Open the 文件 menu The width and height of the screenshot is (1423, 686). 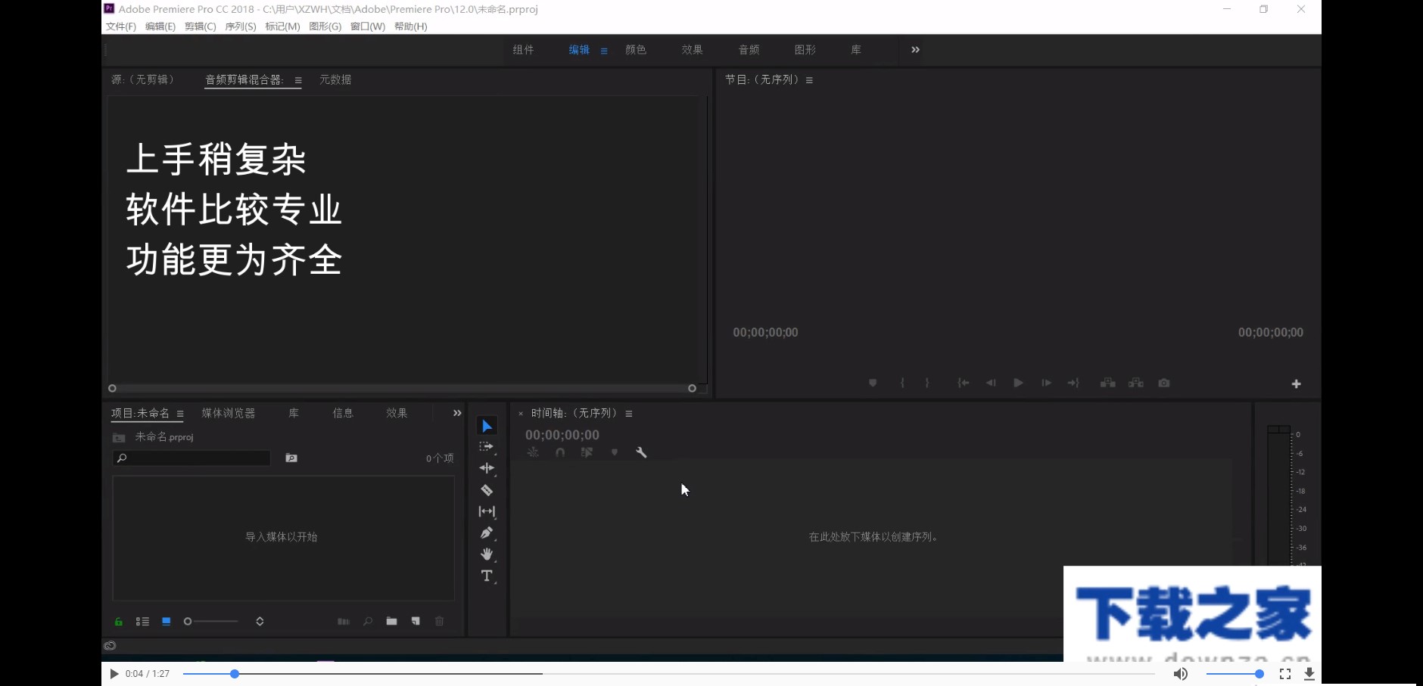(x=119, y=26)
